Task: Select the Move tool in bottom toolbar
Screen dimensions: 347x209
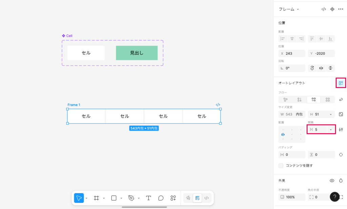Action: point(79,198)
